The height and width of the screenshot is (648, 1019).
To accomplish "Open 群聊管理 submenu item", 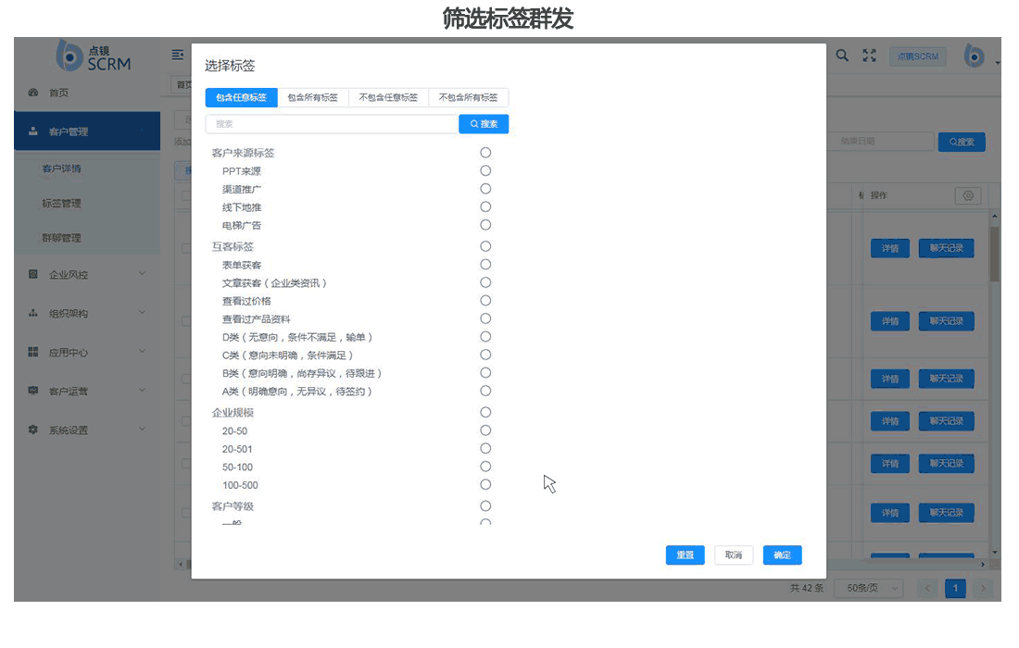I will click(x=62, y=238).
